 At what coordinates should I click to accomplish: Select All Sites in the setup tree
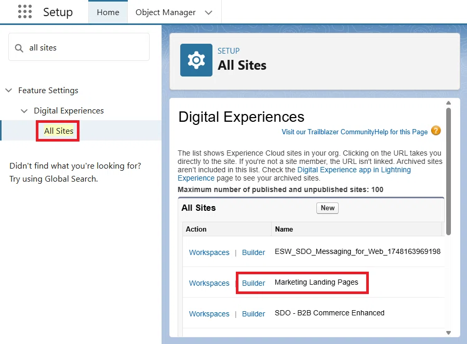(x=59, y=131)
